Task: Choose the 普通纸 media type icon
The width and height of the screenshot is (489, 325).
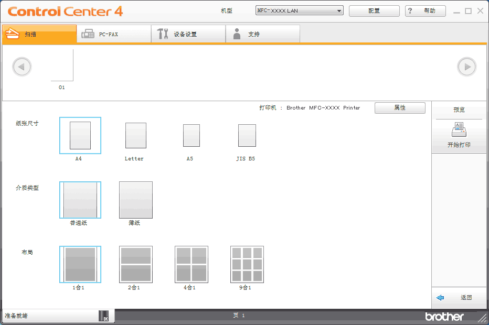Action: tap(80, 200)
